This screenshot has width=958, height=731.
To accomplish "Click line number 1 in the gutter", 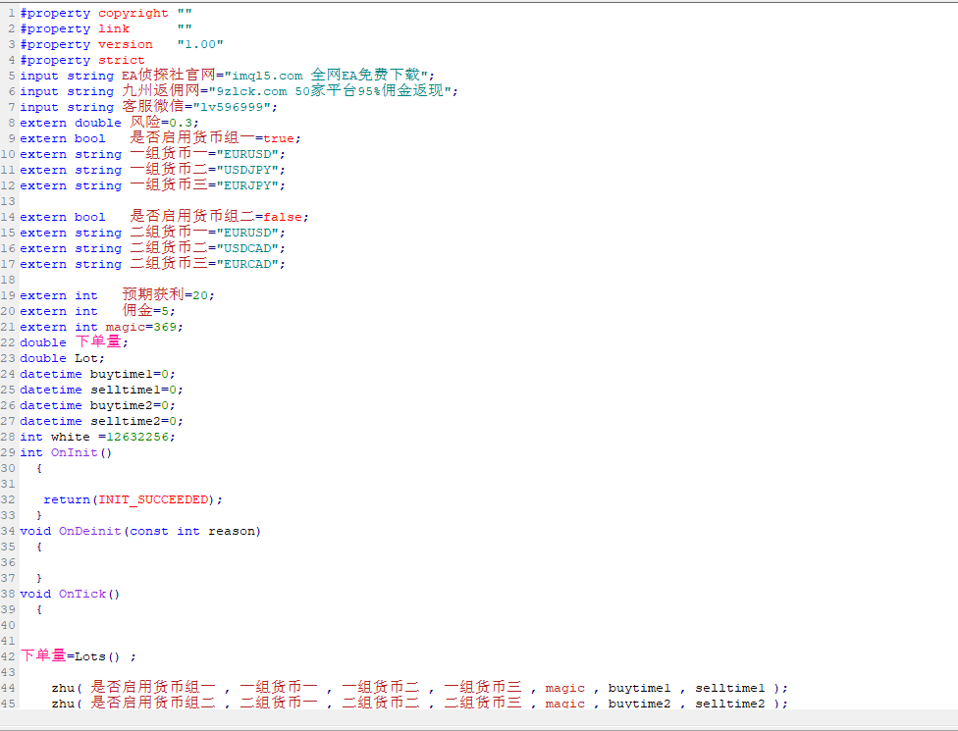I will coord(10,13).
